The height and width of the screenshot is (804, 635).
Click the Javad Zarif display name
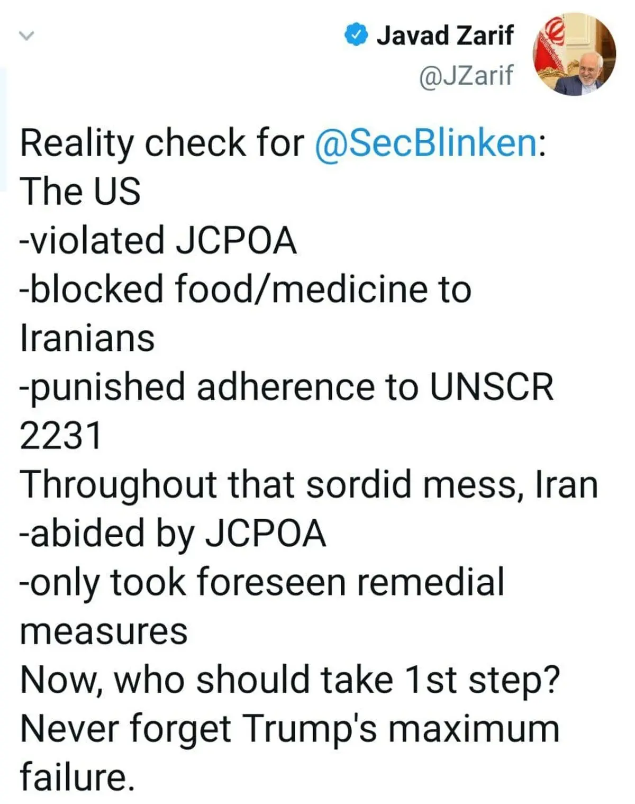pyautogui.click(x=444, y=36)
